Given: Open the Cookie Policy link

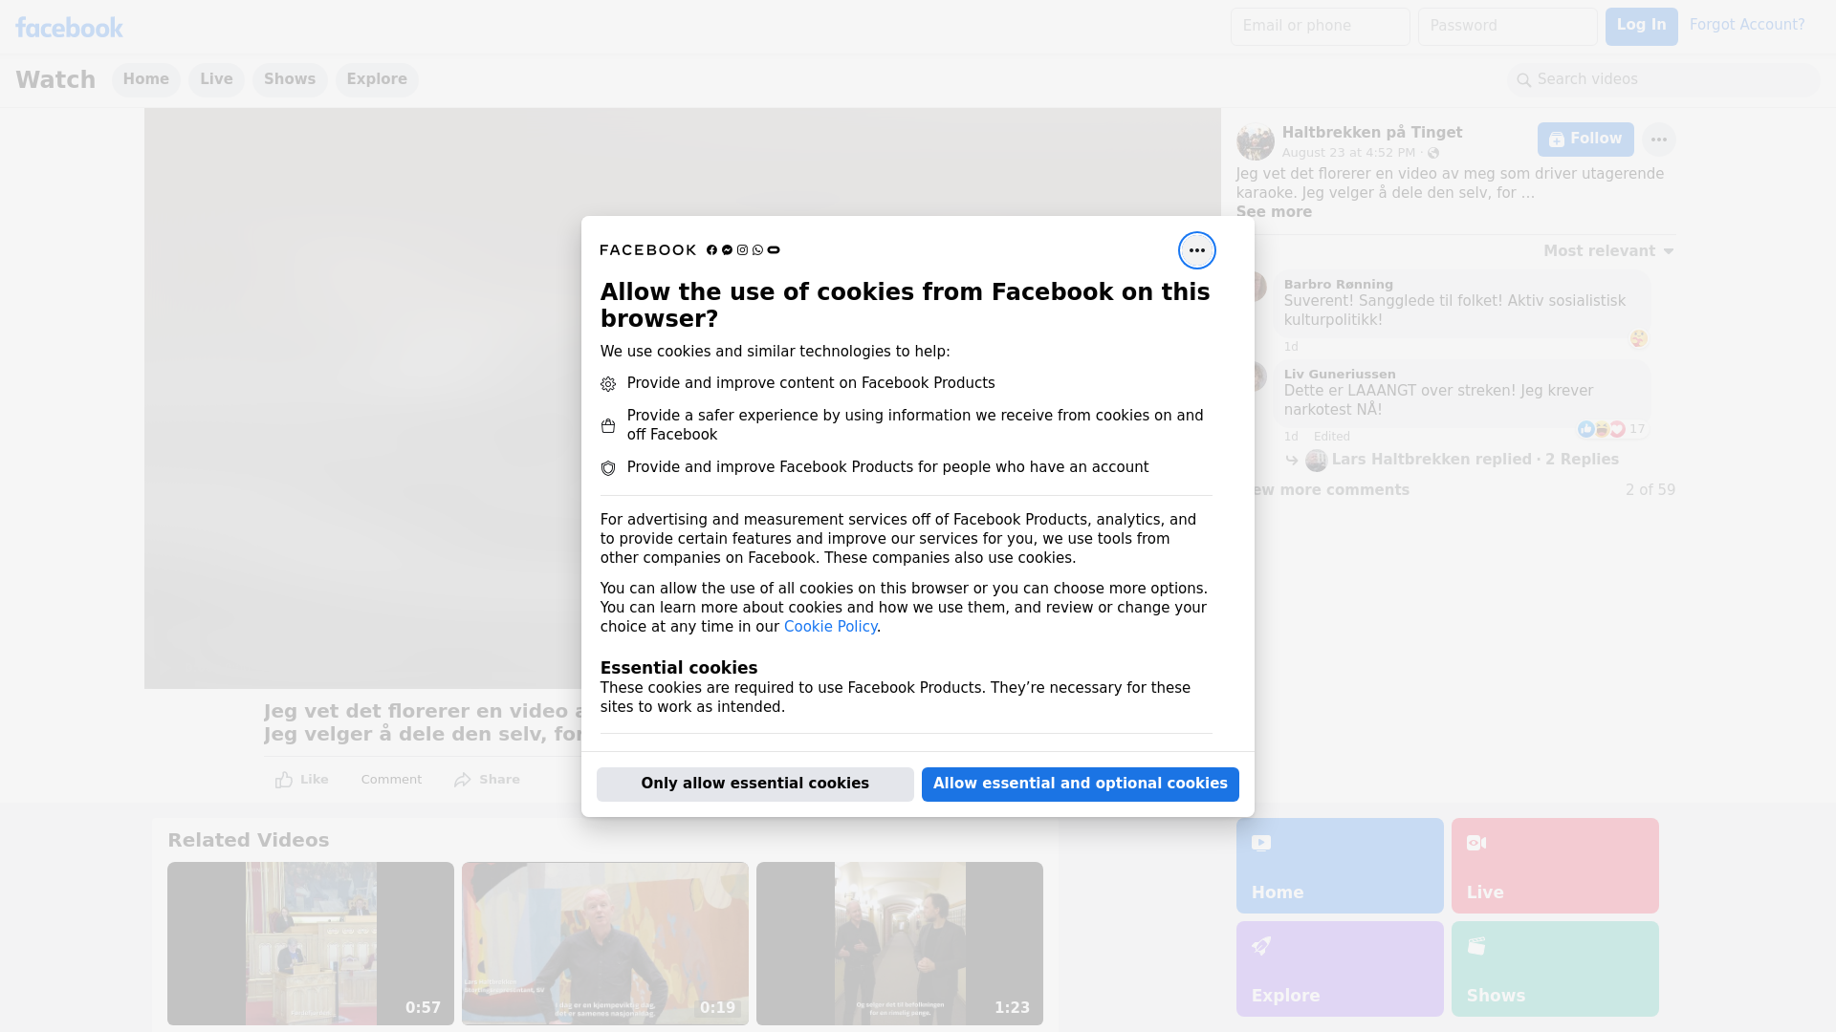Looking at the screenshot, I should pyautogui.click(x=830, y=627).
